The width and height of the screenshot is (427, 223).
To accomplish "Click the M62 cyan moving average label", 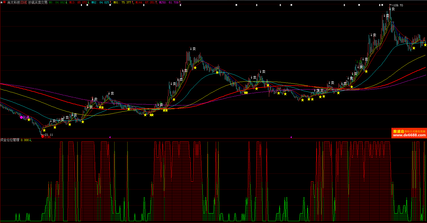I will coord(100,2).
